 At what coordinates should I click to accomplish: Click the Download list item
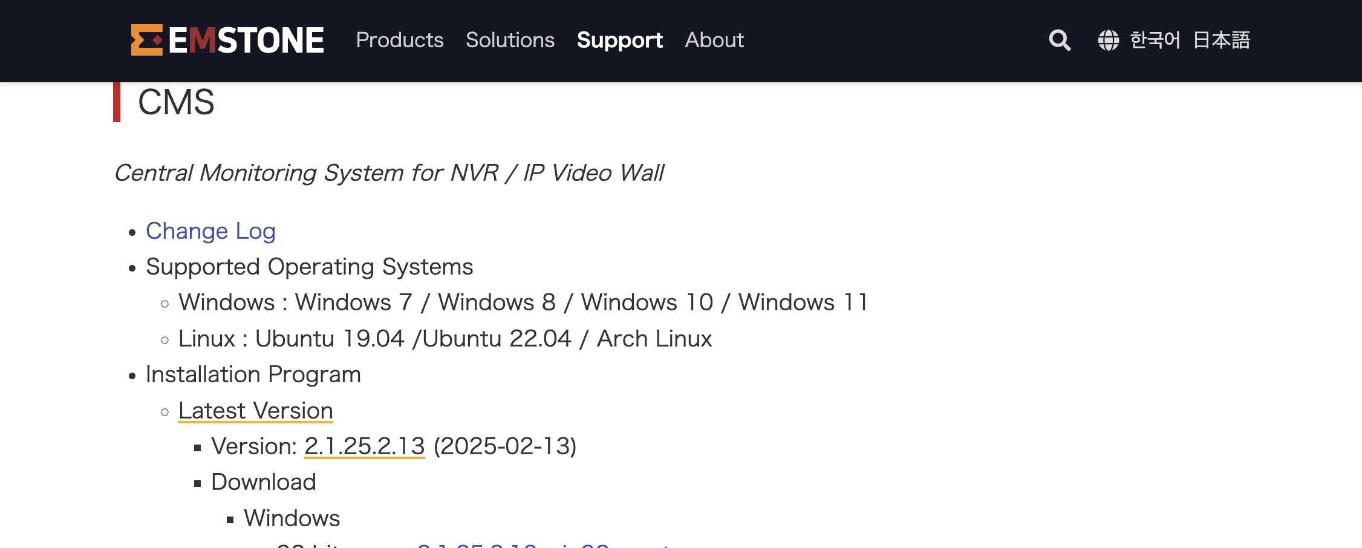(x=263, y=482)
